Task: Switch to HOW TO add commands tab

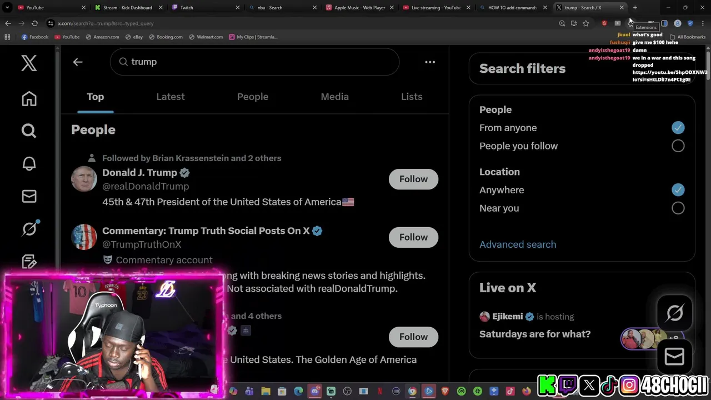Action: (514, 7)
